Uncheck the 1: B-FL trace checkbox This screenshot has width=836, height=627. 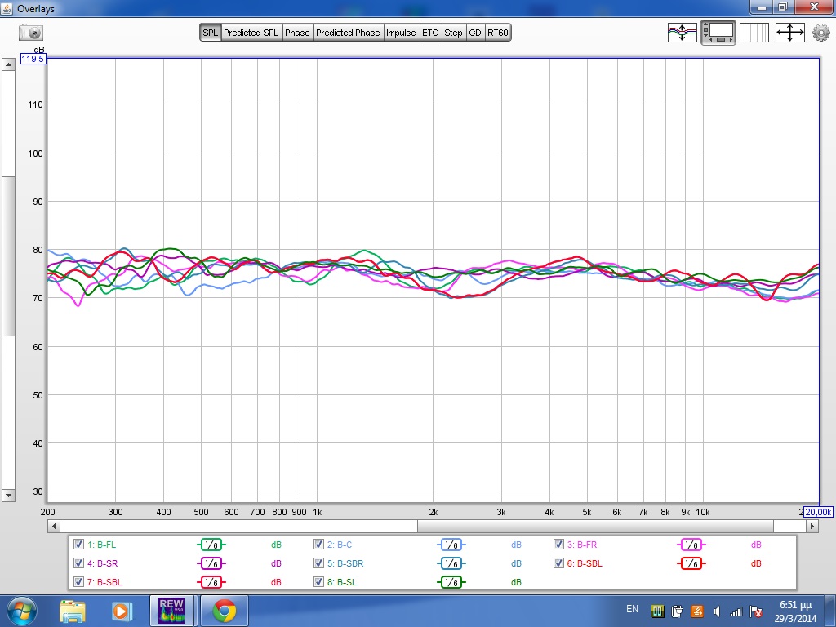(78, 545)
